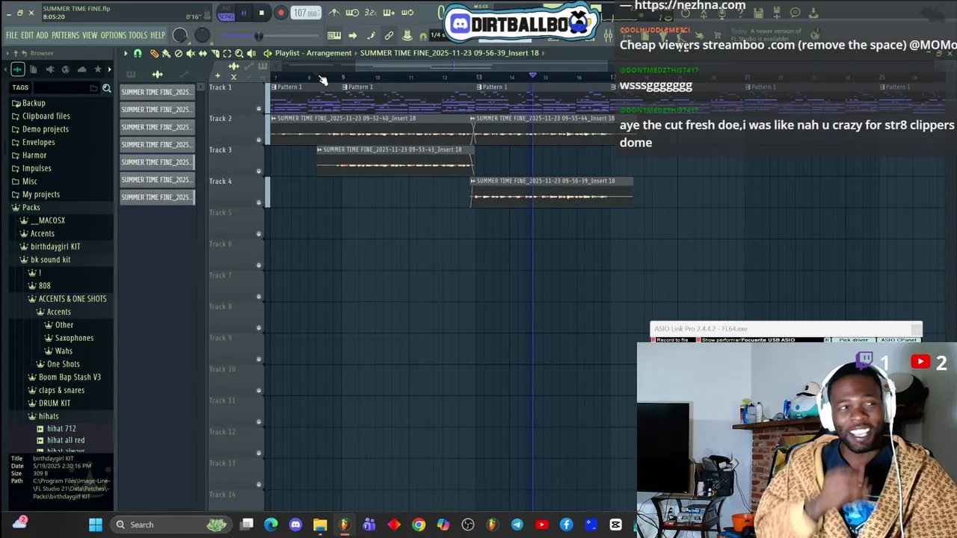This screenshot has height=538, width=957.
Task: Open the browser sounds tab icon
Action: (18, 69)
